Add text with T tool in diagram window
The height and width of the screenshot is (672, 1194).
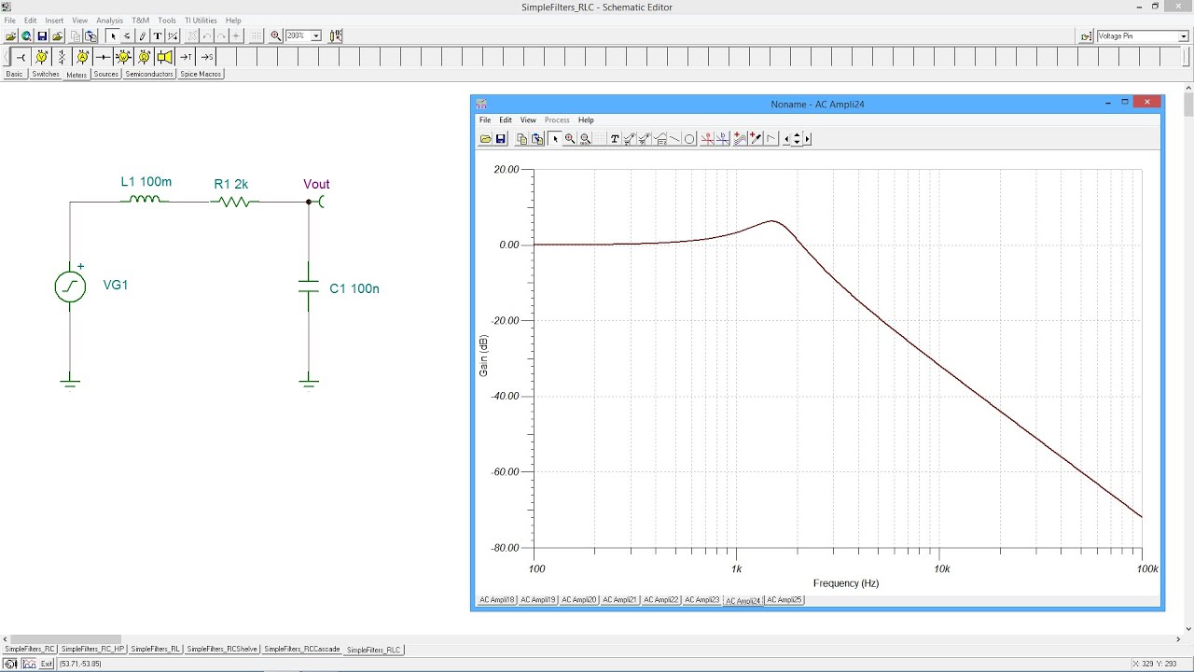coord(615,139)
